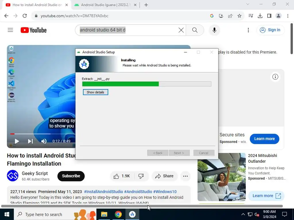Open the Geeky Script channel avatar
Screen dimensions: 294x220
click(x=13, y=176)
